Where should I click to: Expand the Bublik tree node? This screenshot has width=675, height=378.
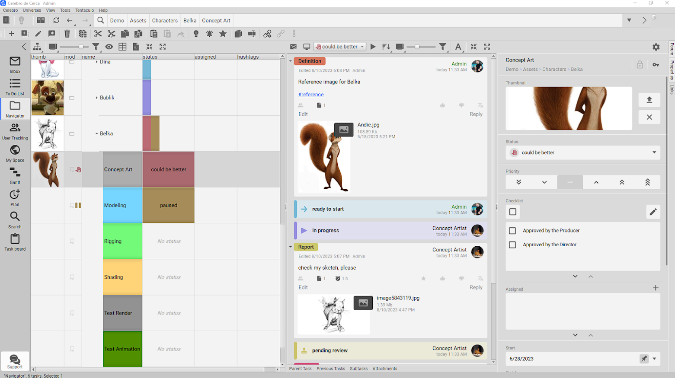pos(96,98)
